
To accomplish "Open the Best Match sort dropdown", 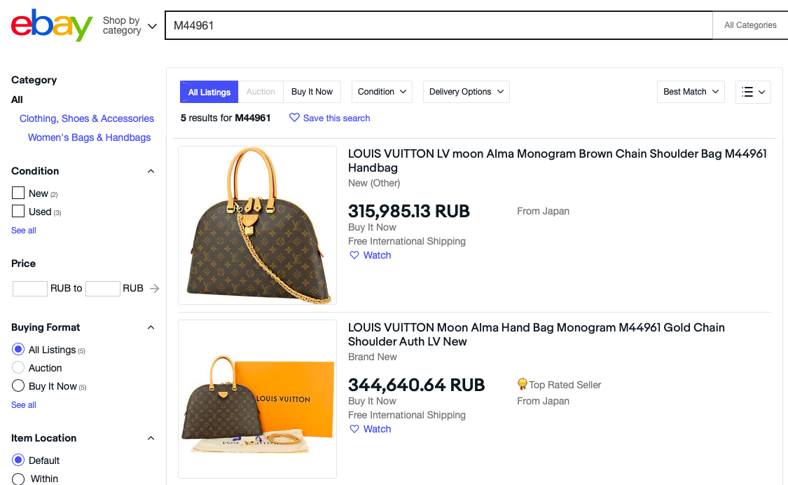I will [691, 92].
